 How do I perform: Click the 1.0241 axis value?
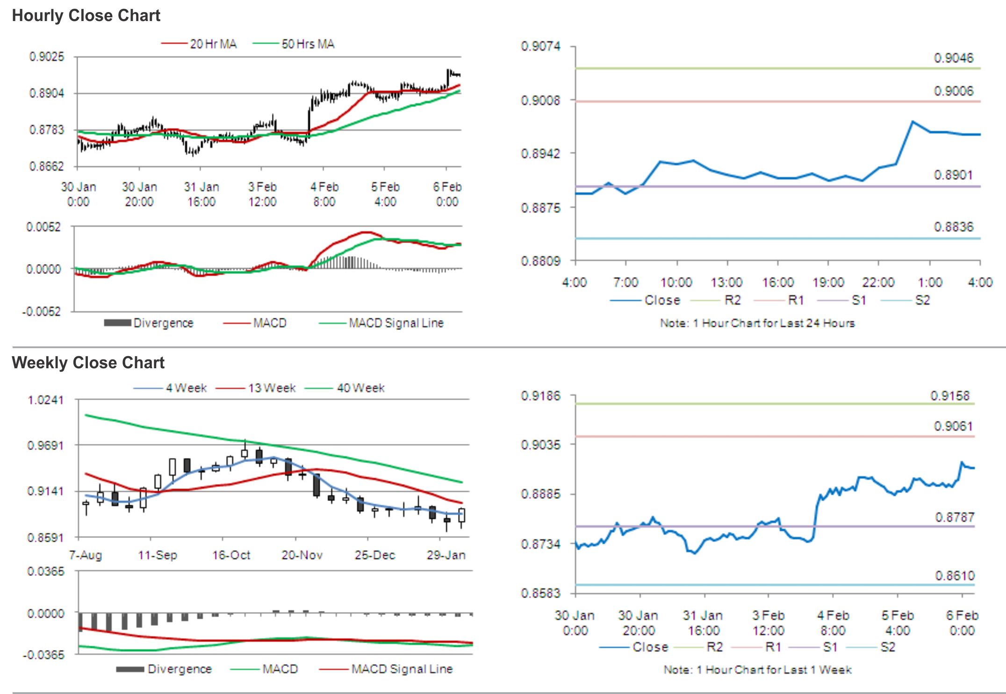[x=45, y=401]
